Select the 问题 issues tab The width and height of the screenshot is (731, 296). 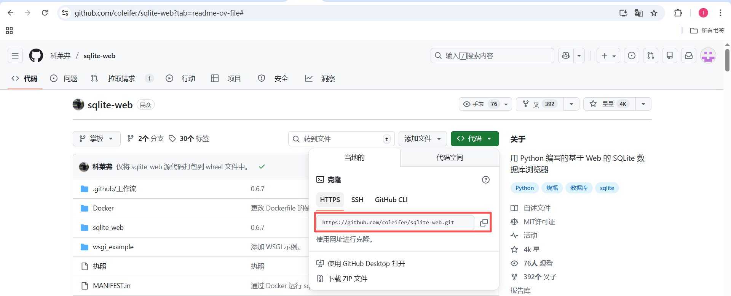[64, 79]
